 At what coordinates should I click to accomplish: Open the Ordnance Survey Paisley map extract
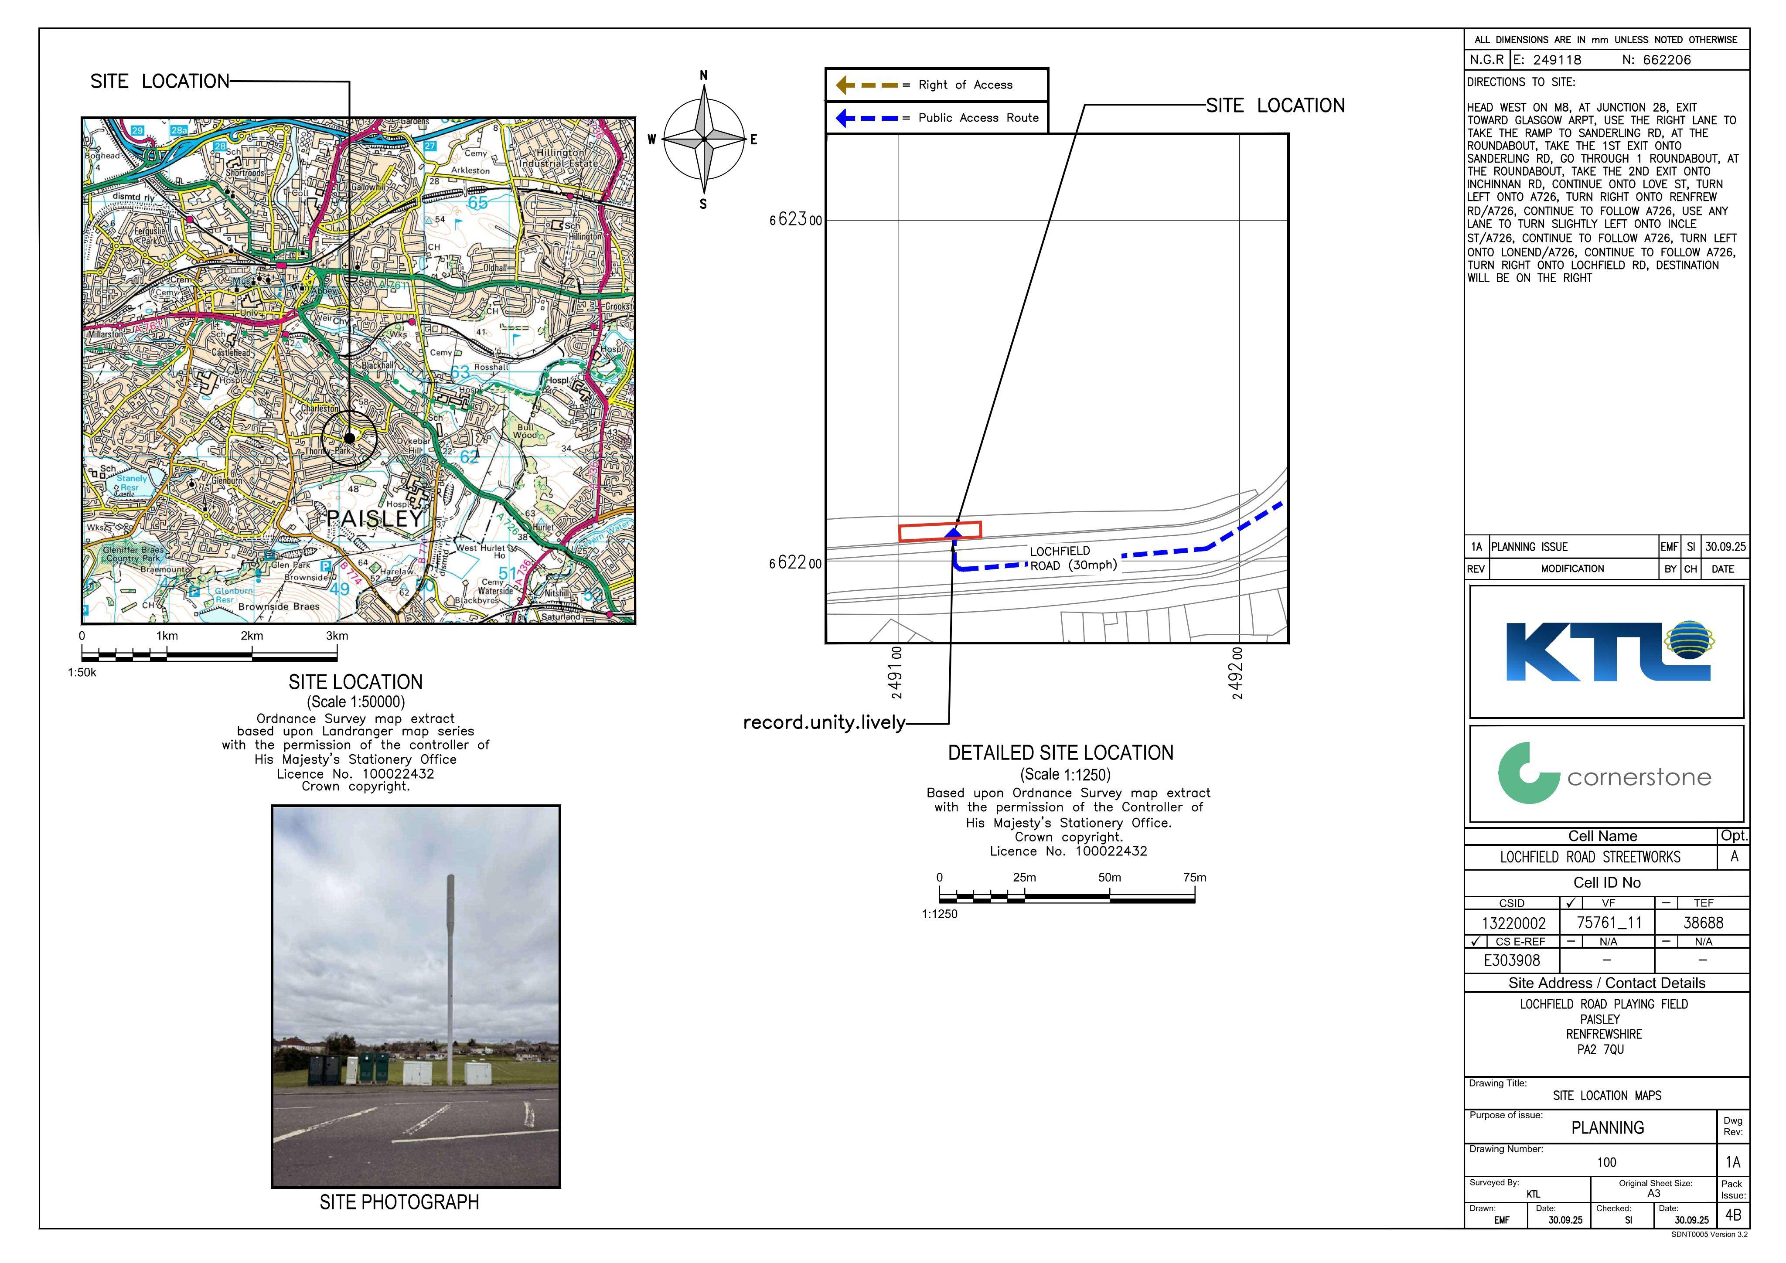(x=358, y=370)
